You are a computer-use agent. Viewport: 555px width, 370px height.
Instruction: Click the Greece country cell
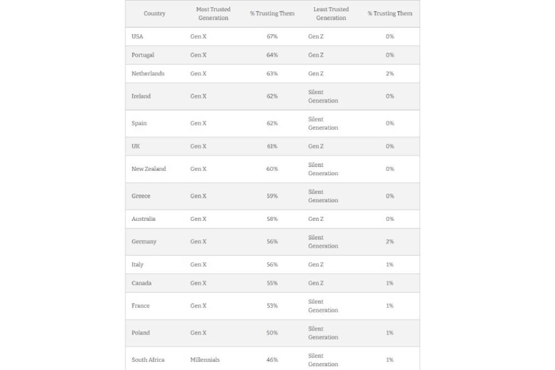click(x=141, y=196)
